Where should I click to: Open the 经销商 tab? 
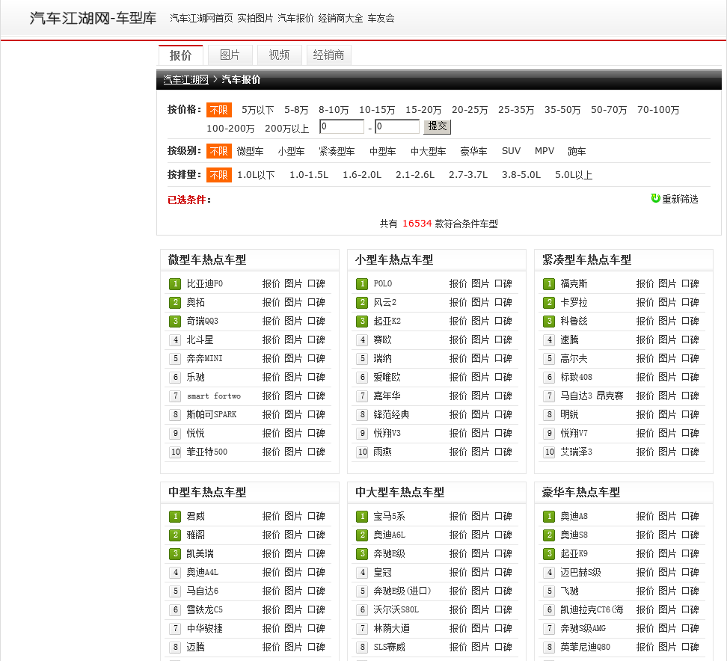tap(329, 55)
